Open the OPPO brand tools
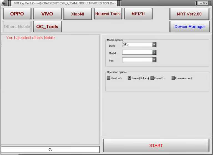The image size is (213, 155). click(17, 14)
